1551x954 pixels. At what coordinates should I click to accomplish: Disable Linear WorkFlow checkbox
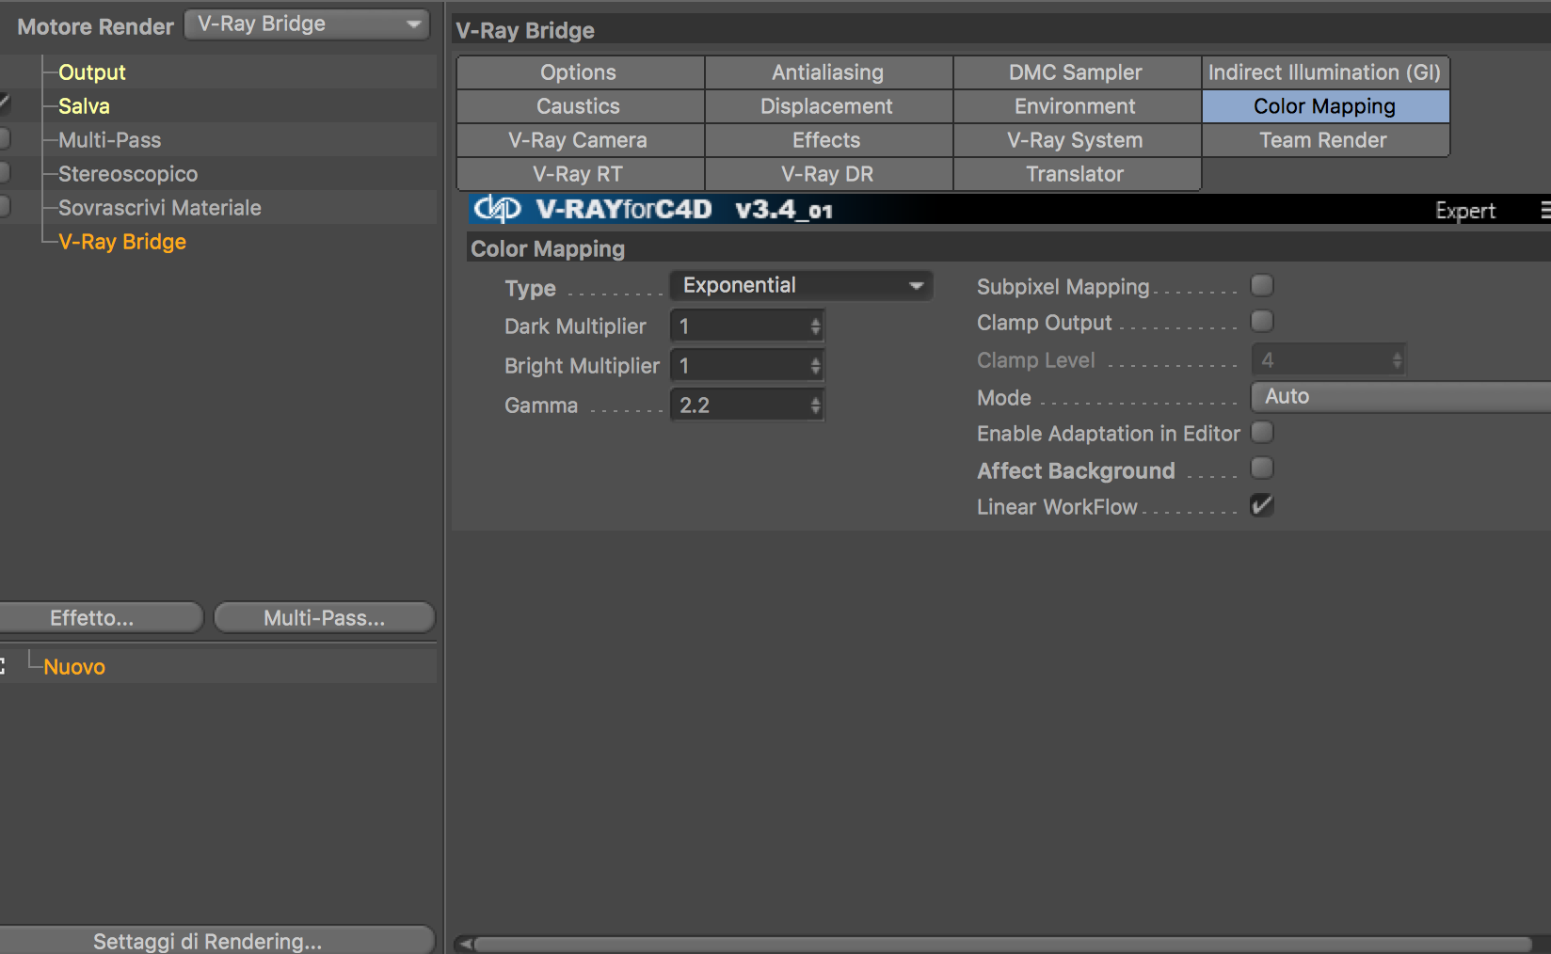(1262, 505)
